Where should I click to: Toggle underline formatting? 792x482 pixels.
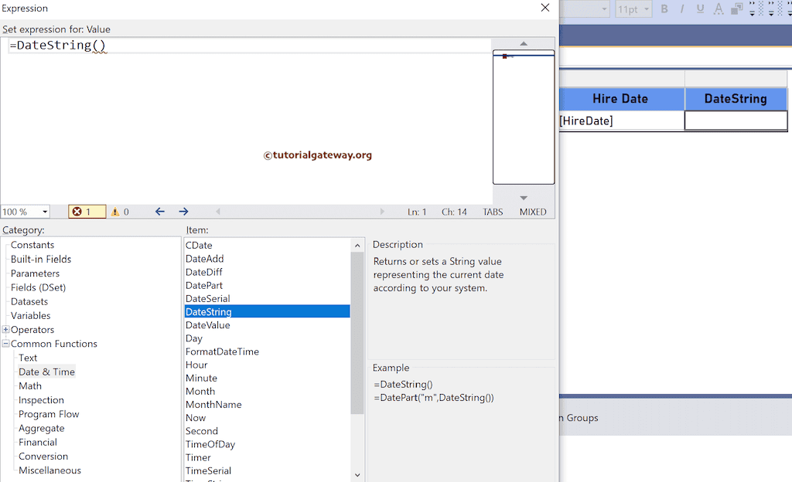coord(700,8)
